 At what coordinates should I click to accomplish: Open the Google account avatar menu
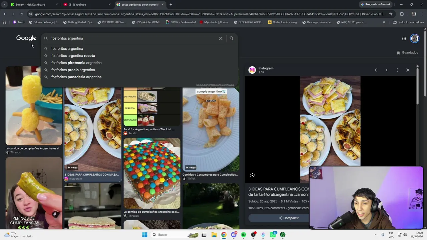pyautogui.click(x=415, y=38)
